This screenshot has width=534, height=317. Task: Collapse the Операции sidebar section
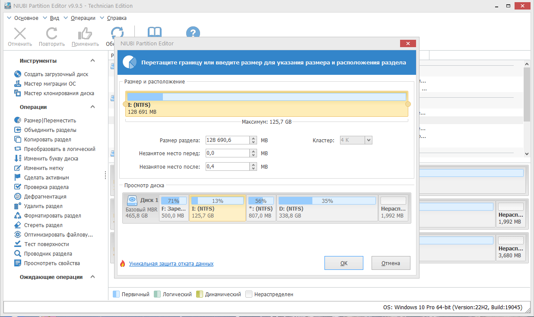point(92,107)
